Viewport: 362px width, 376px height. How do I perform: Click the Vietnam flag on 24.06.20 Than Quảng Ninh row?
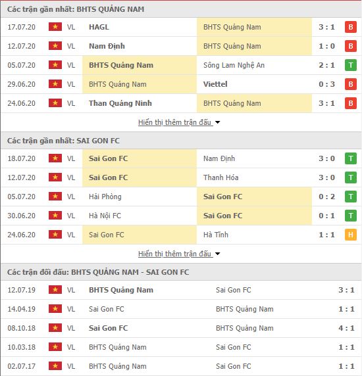[x=55, y=103]
